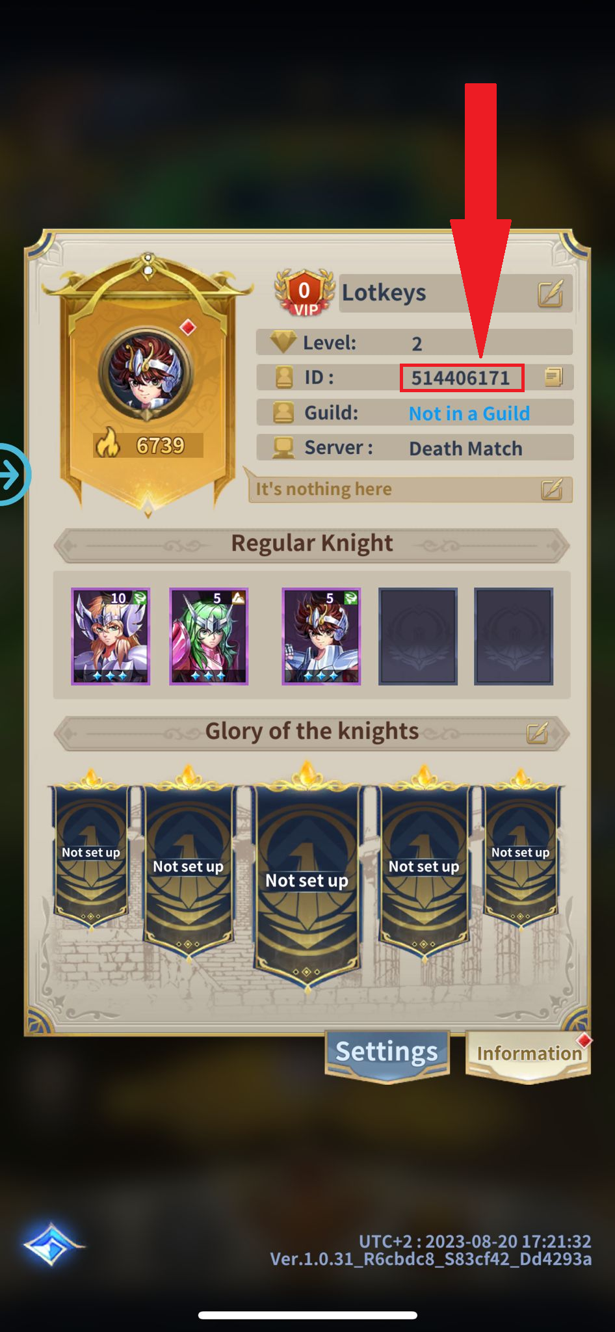Edit Glory of the knights
615x1332 pixels.
tap(537, 733)
